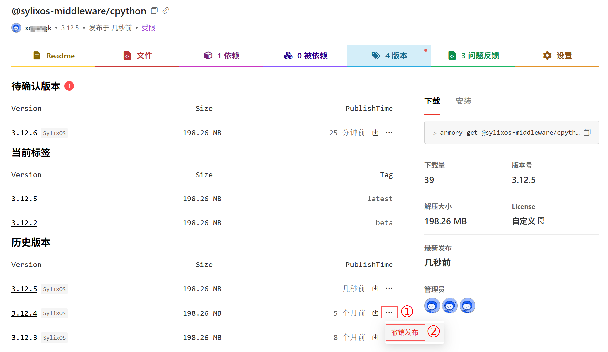Open more options for history version 3.12.5
This screenshot has height=352, width=608.
(389, 289)
